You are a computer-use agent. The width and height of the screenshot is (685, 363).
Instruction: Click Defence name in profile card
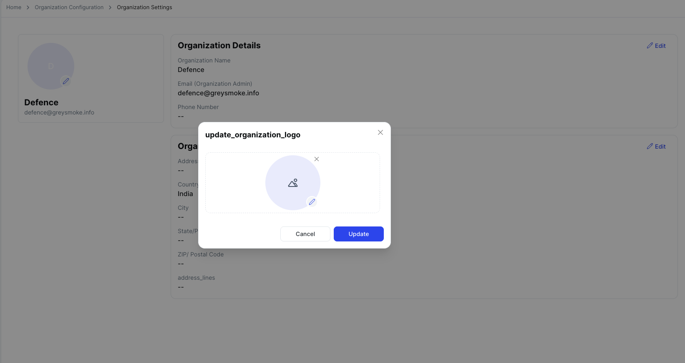coord(41,102)
